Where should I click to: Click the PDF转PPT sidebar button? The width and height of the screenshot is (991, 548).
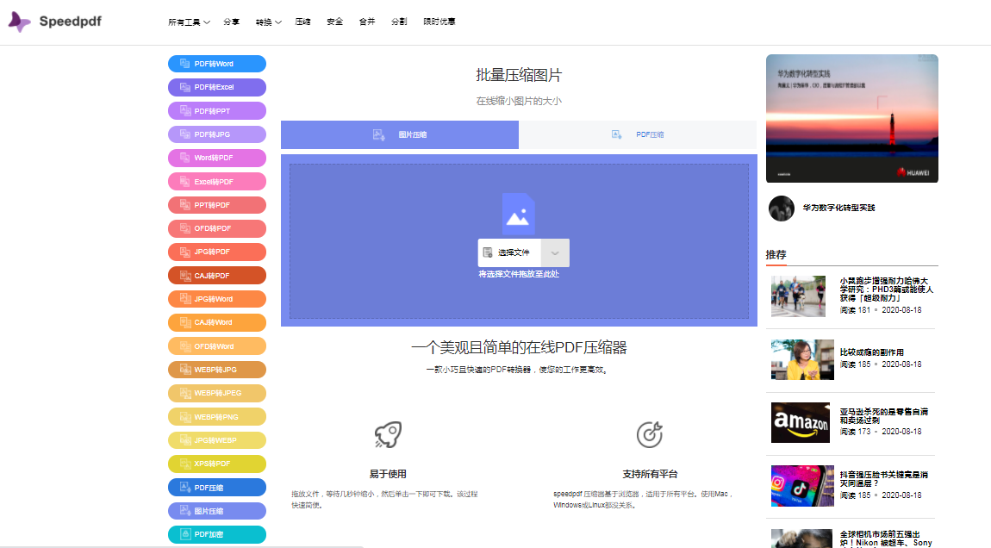[x=217, y=110]
